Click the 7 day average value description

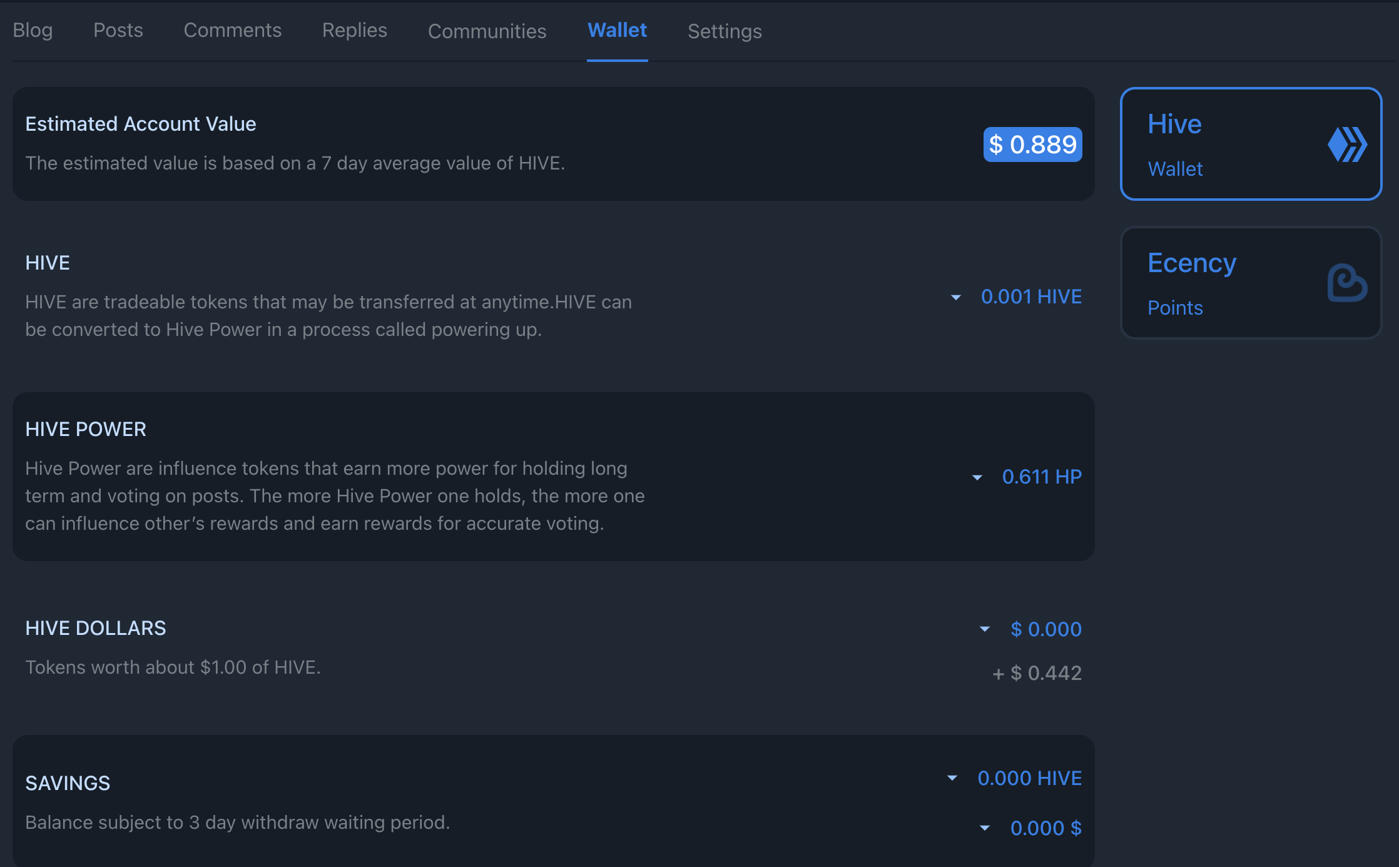[x=295, y=163]
